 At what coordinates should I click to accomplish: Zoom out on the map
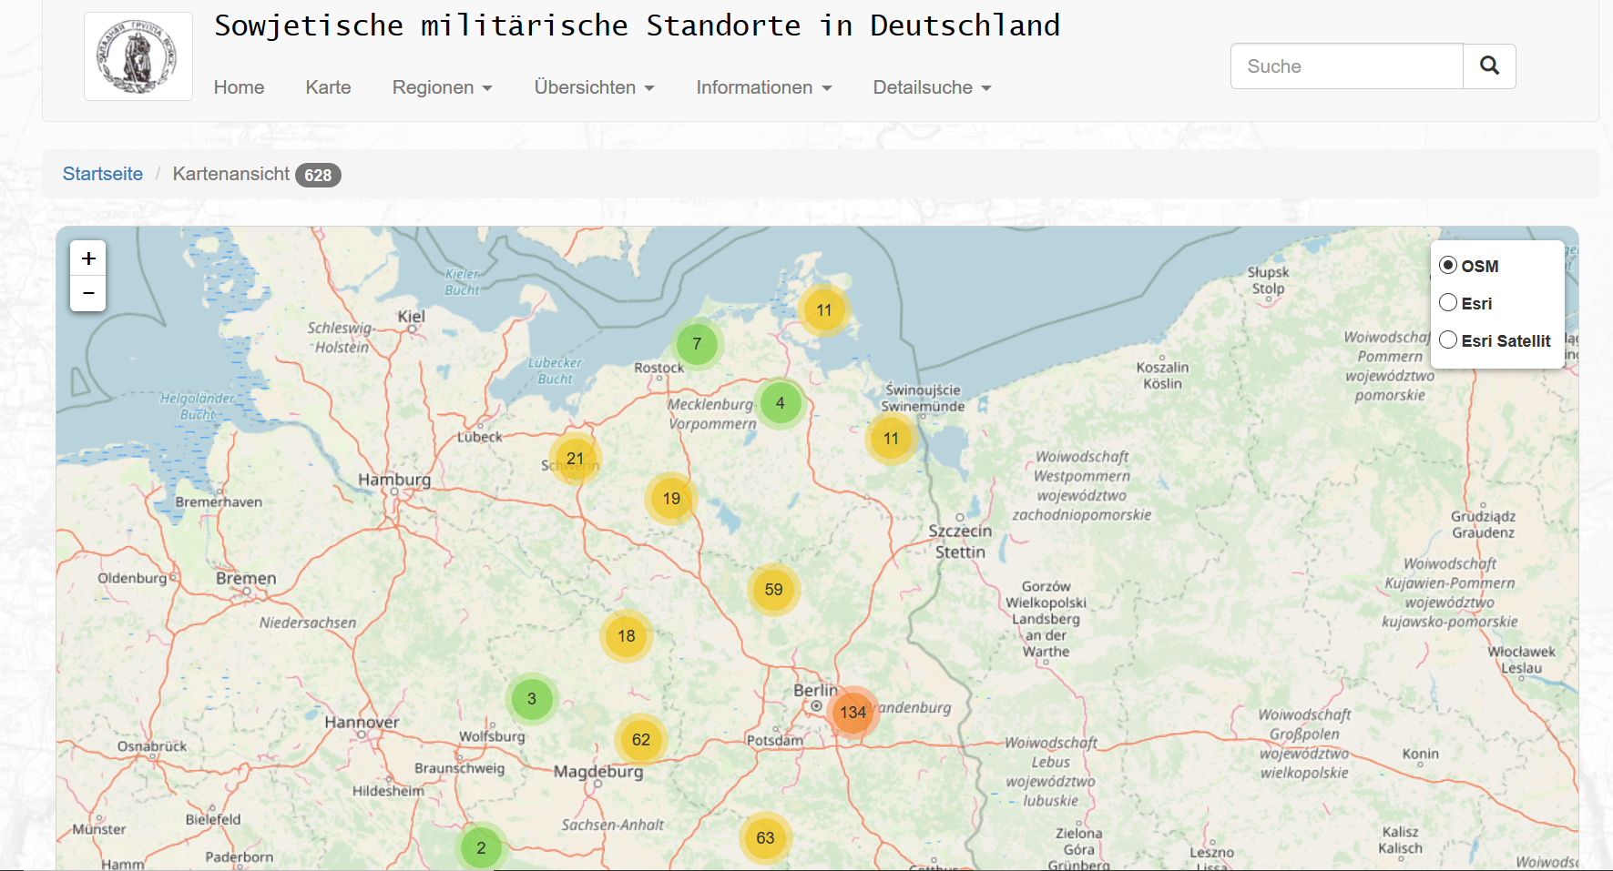pyautogui.click(x=88, y=293)
